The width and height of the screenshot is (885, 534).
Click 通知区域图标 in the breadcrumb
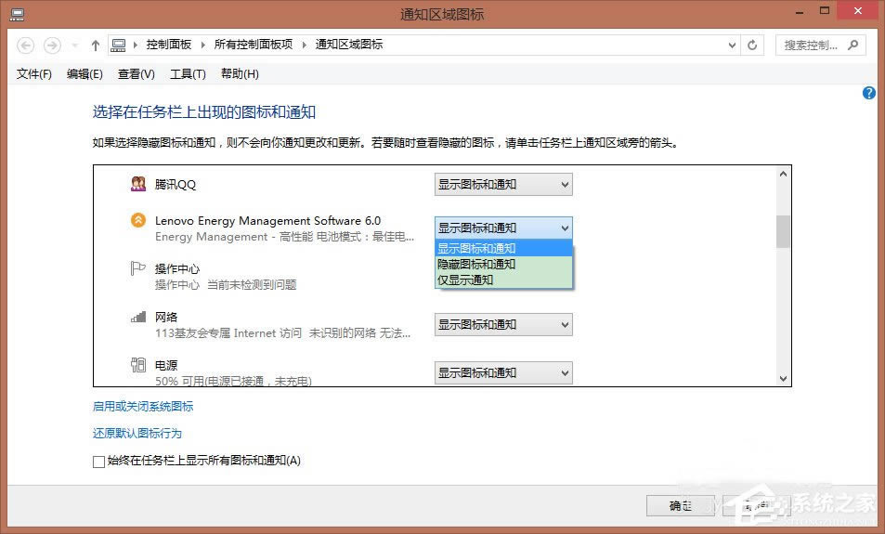coord(349,45)
